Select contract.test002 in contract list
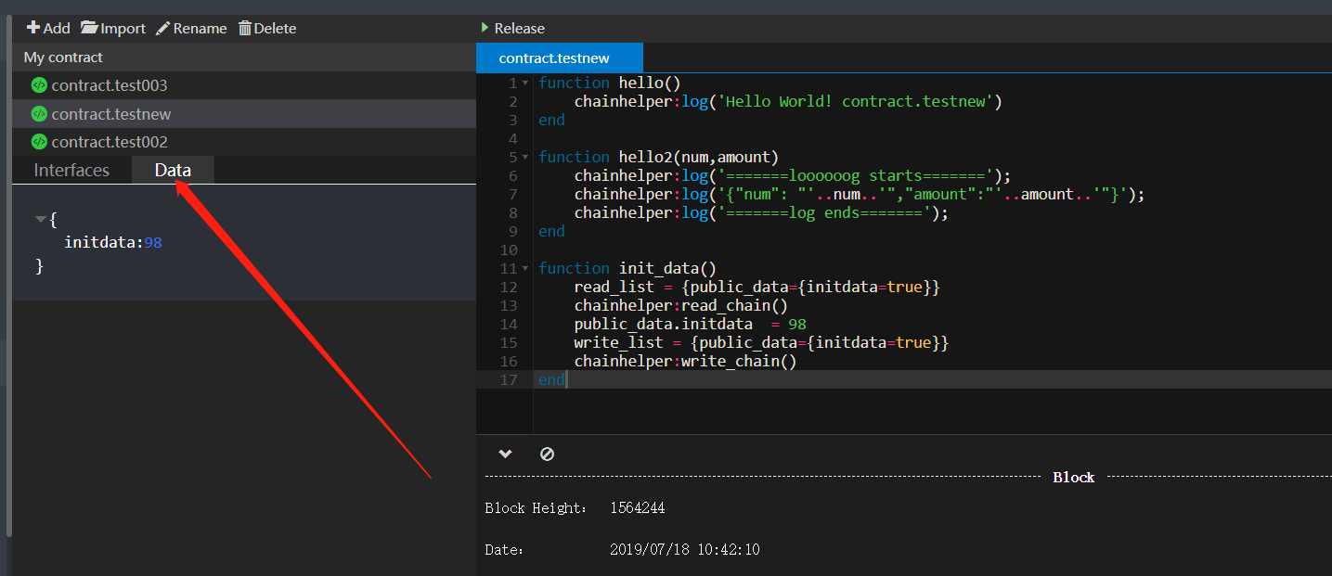 point(243,142)
